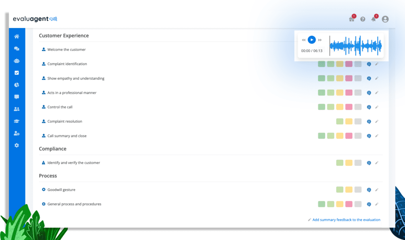
Task: Open the feedback speech bubble sidebar icon
Action: (x=17, y=97)
